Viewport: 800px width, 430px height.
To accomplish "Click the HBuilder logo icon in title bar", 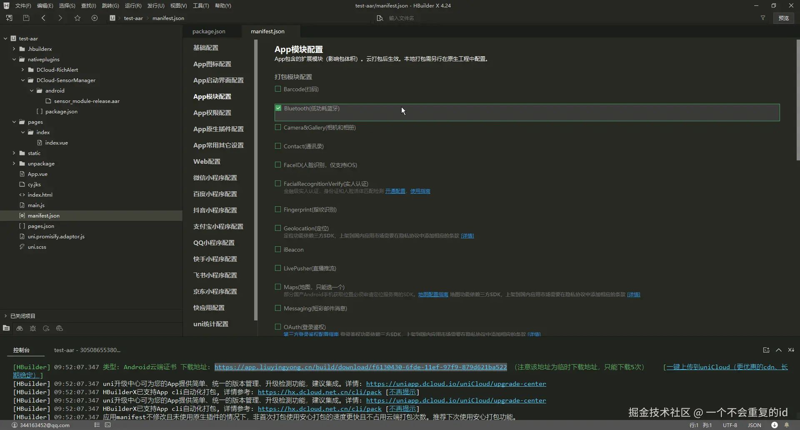I will tap(6, 5).
